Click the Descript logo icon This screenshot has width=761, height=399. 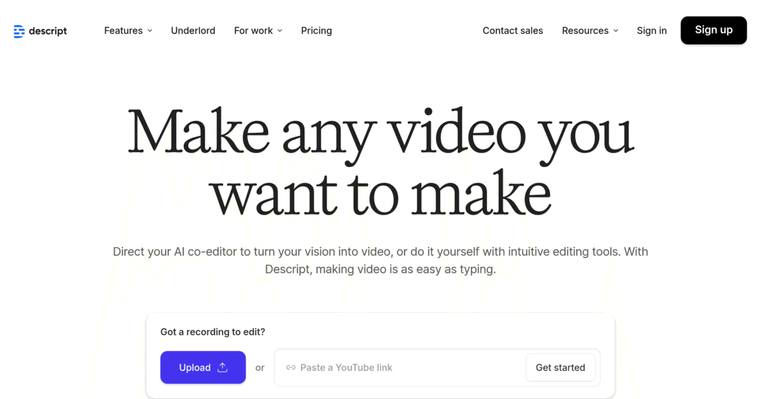click(x=19, y=31)
